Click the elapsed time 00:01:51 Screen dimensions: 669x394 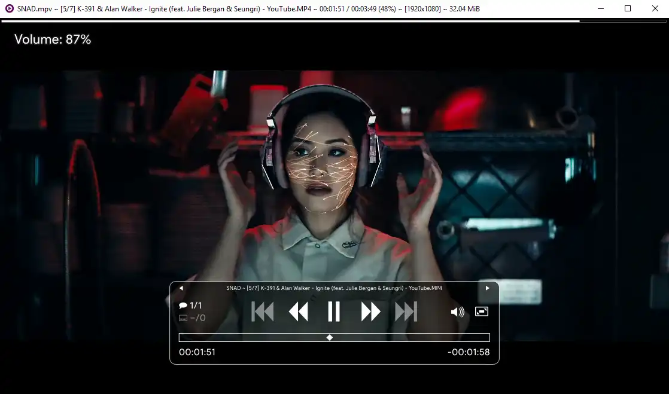[197, 352]
